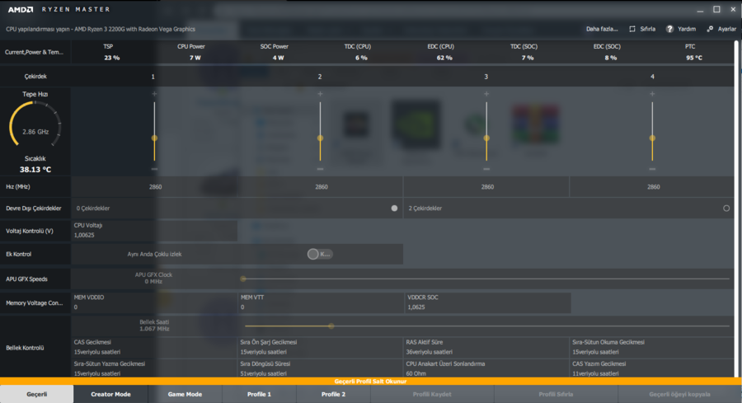
Task: Increase core 4 speed with plus
Action: 652,94
